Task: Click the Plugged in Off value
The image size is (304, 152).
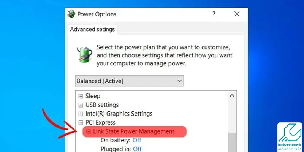Action: point(137,149)
